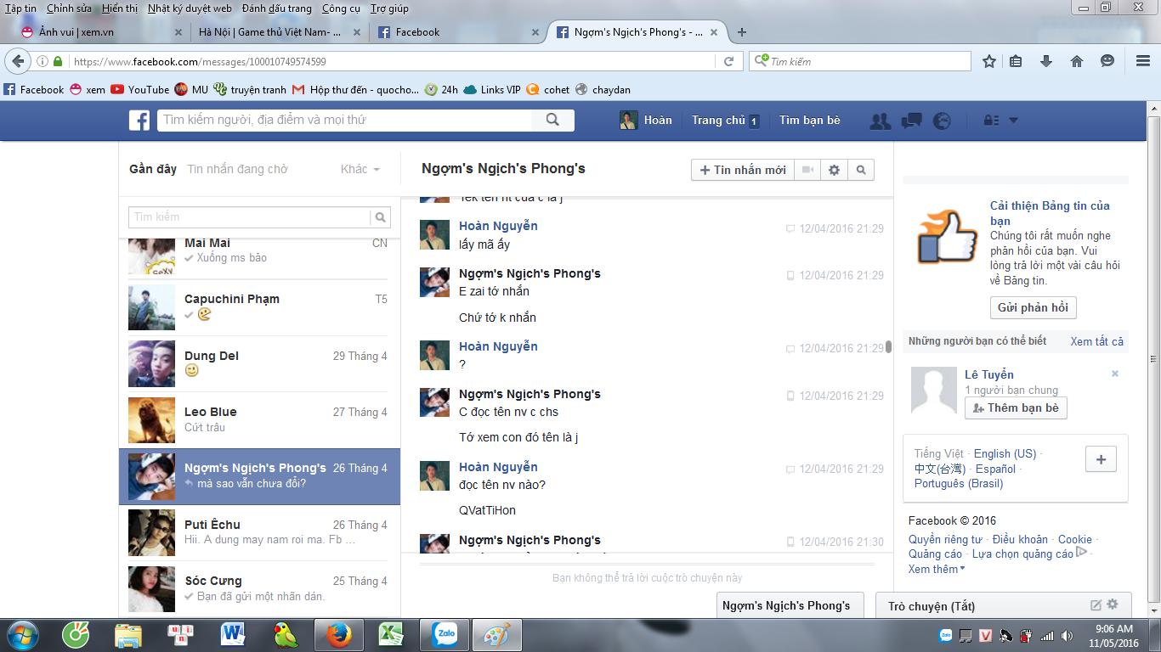1161x652 pixels.
Task: Open Puti Êchu conversation
Action: (259, 533)
